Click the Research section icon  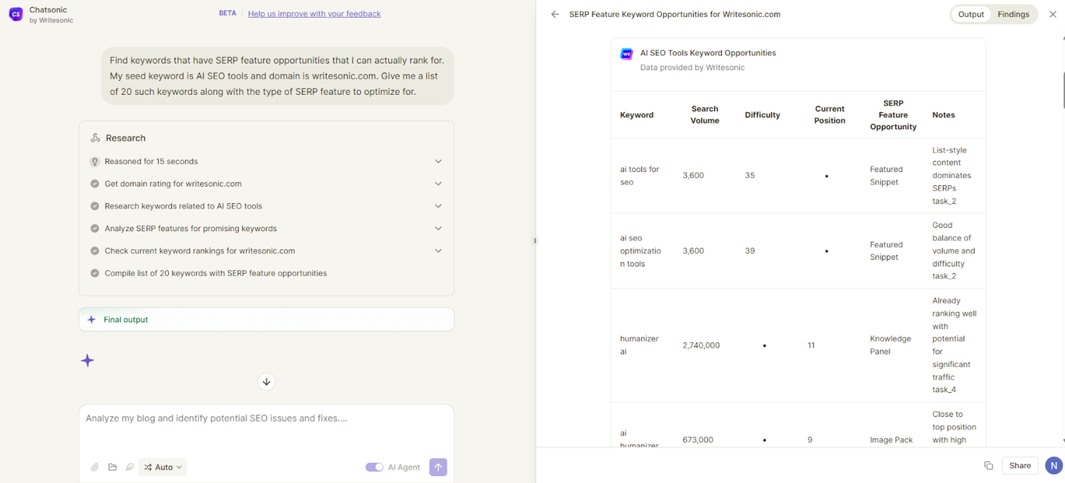click(x=95, y=138)
